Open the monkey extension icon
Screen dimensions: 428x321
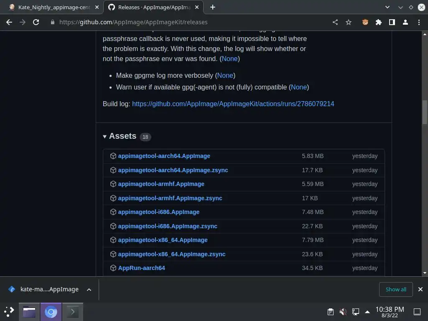[x=365, y=22]
